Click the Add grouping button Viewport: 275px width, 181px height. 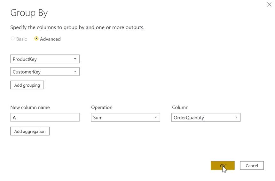click(27, 85)
